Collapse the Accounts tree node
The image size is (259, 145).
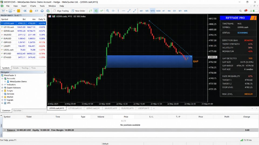[x=2, y=78]
